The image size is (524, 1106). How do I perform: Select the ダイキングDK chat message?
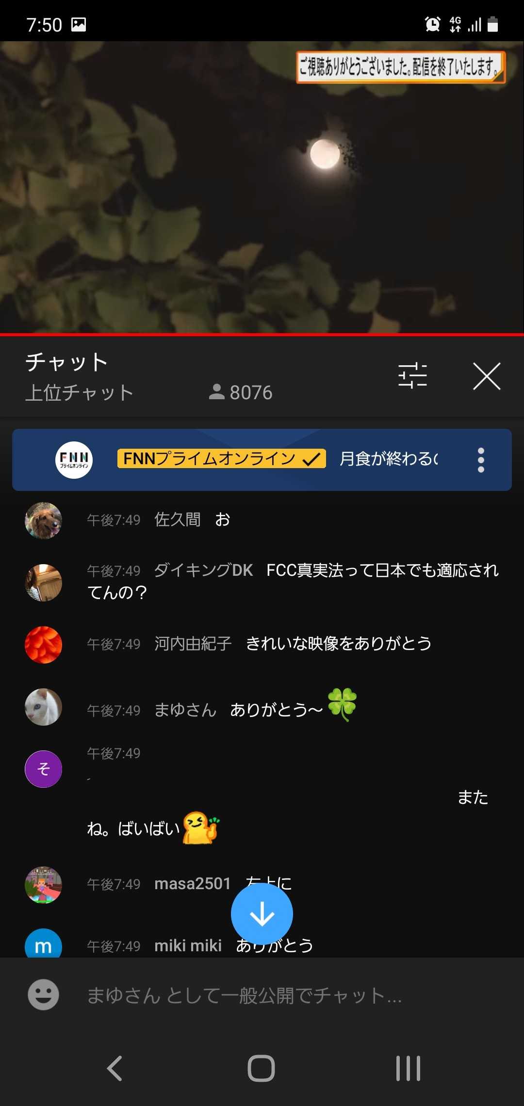(x=293, y=581)
